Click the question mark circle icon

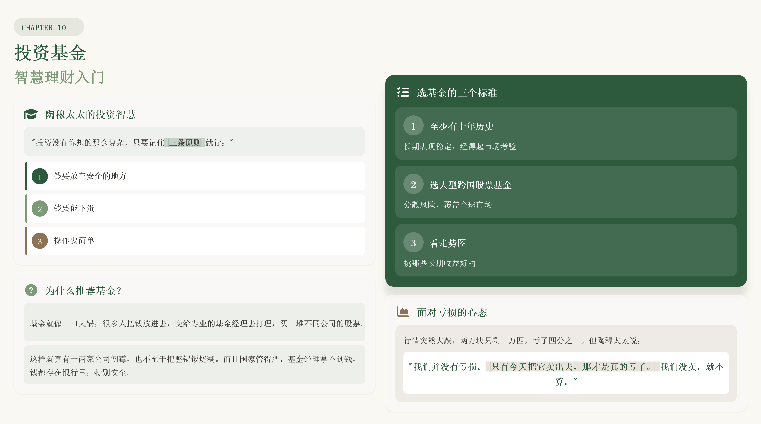click(31, 290)
